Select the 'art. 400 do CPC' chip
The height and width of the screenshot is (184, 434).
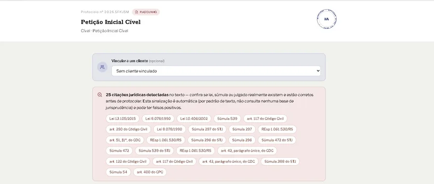point(150,172)
